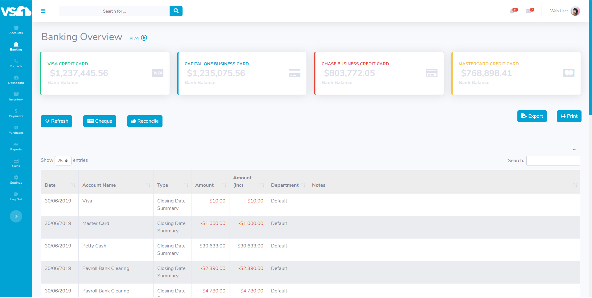
Task: Open the Banking sidebar section
Action: click(16, 47)
